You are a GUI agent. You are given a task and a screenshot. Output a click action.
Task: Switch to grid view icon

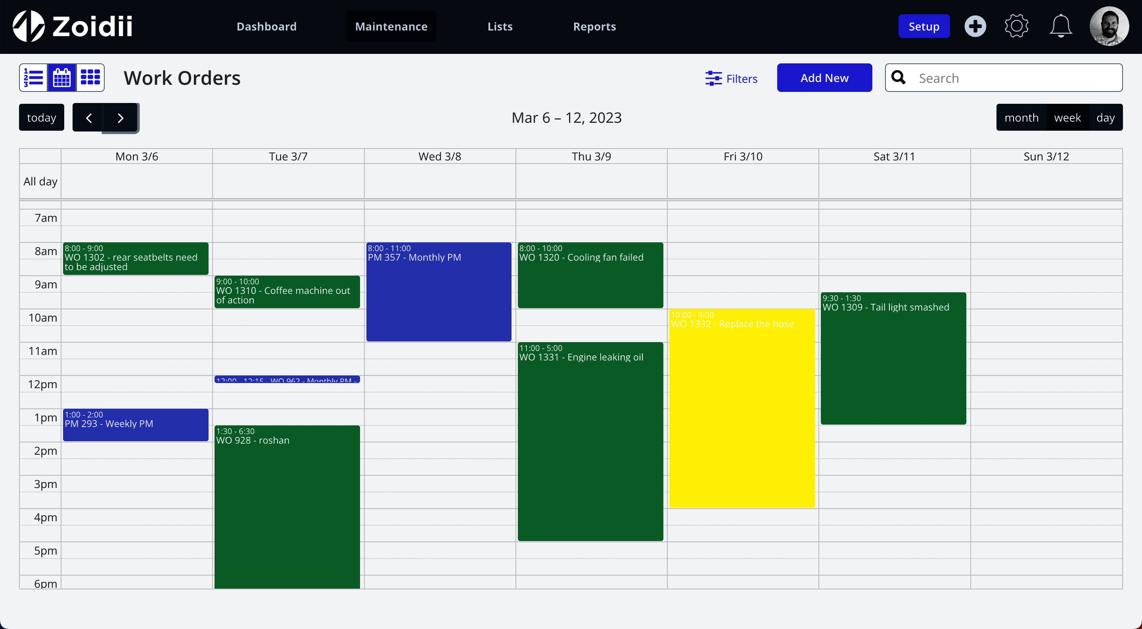90,78
